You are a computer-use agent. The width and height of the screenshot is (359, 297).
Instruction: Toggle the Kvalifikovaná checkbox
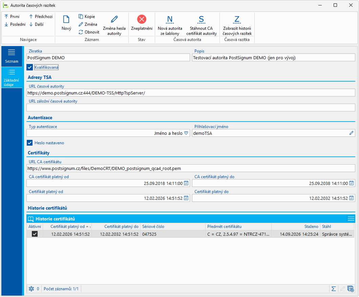pos(30,67)
